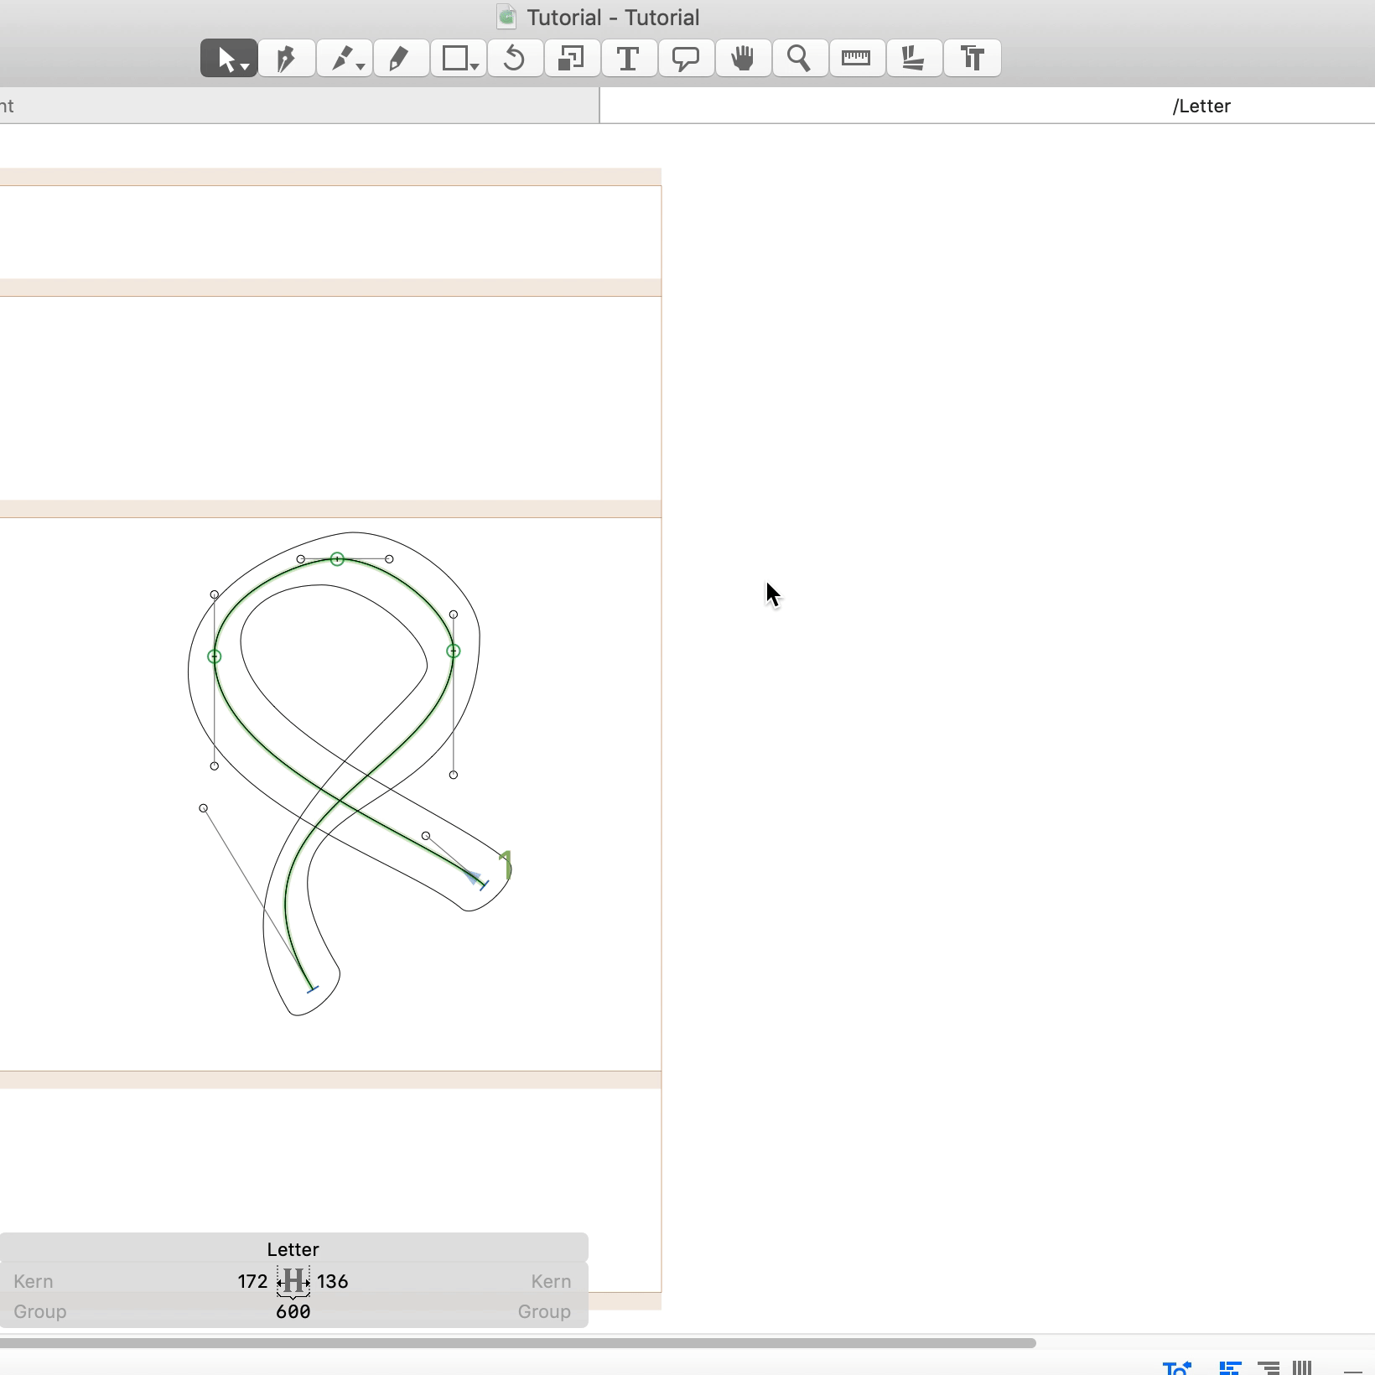Activate the Rotate tool
1375x1375 pixels.
point(515,59)
